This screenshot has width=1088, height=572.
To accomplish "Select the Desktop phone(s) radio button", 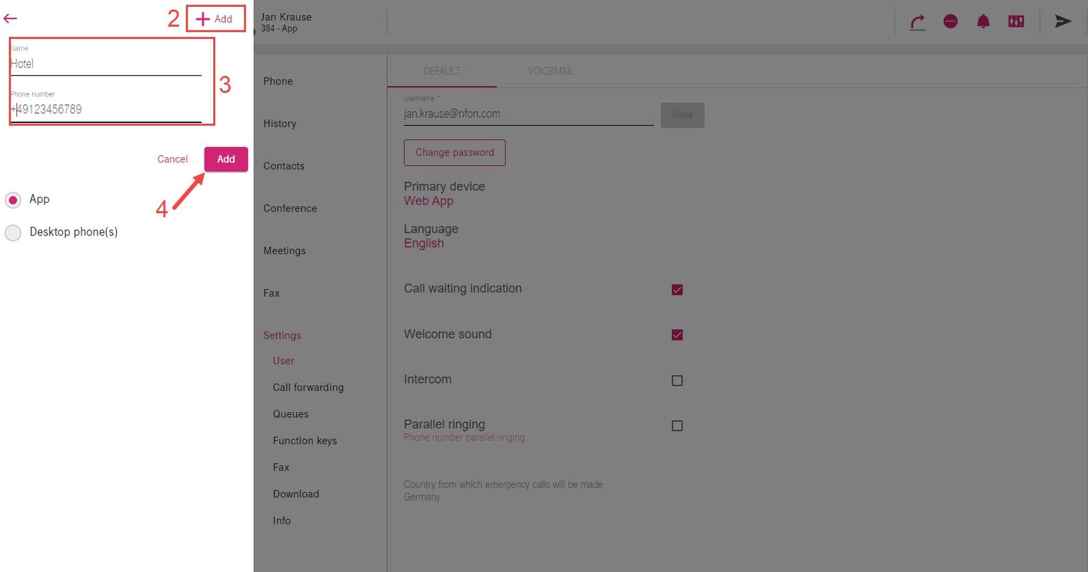I will pos(13,233).
